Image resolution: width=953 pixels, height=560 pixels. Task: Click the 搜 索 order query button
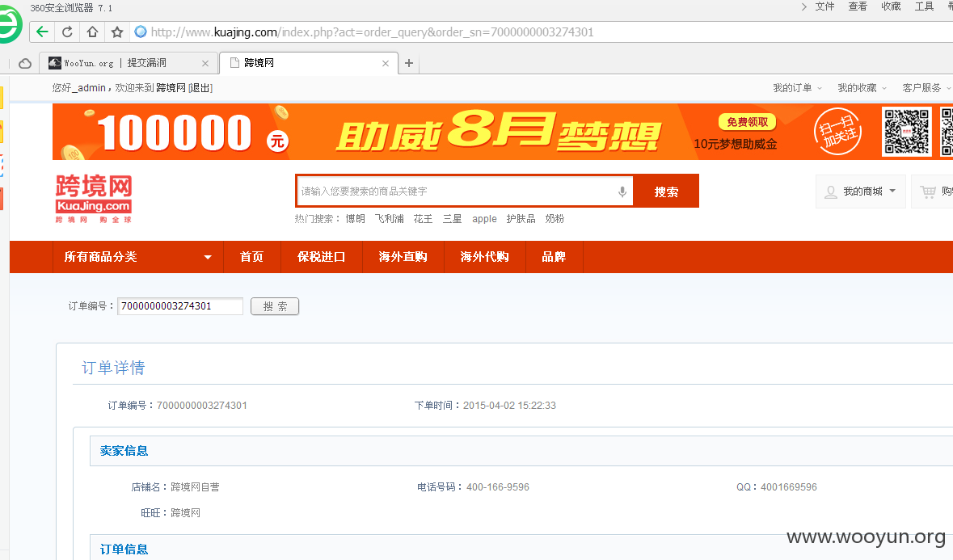pyautogui.click(x=275, y=307)
